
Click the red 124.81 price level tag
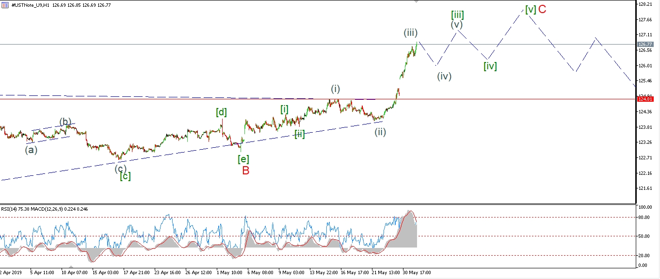[x=646, y=99]
